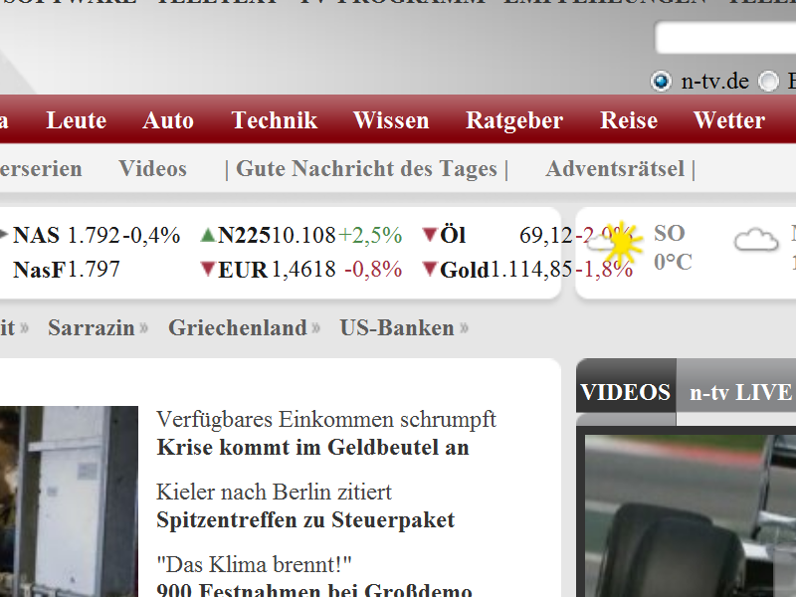This screenshot has width=796, height=597.
Task: Click the green up arrow beside N225
Action: [x=208, y=235]
